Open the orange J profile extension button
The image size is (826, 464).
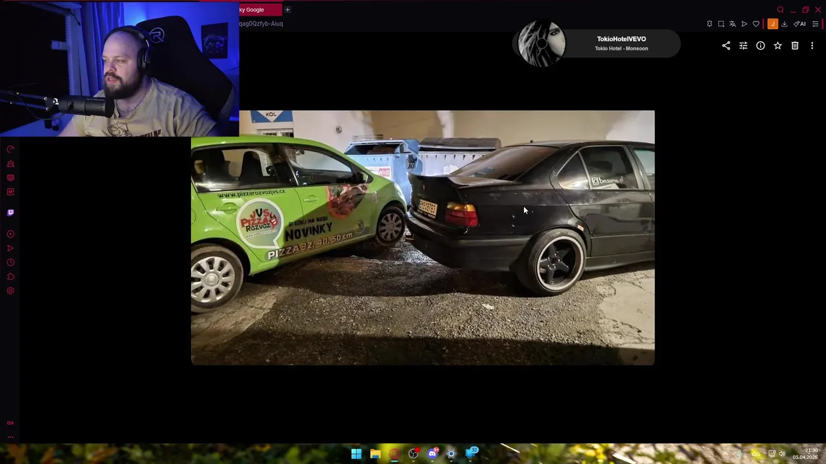(772, 24)
